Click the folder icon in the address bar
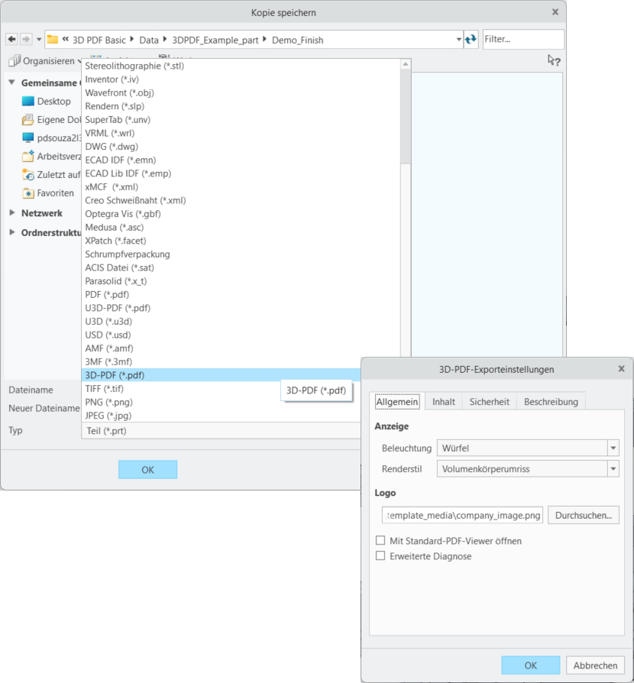The image size is (634, 683). click(x=53, y=40)
